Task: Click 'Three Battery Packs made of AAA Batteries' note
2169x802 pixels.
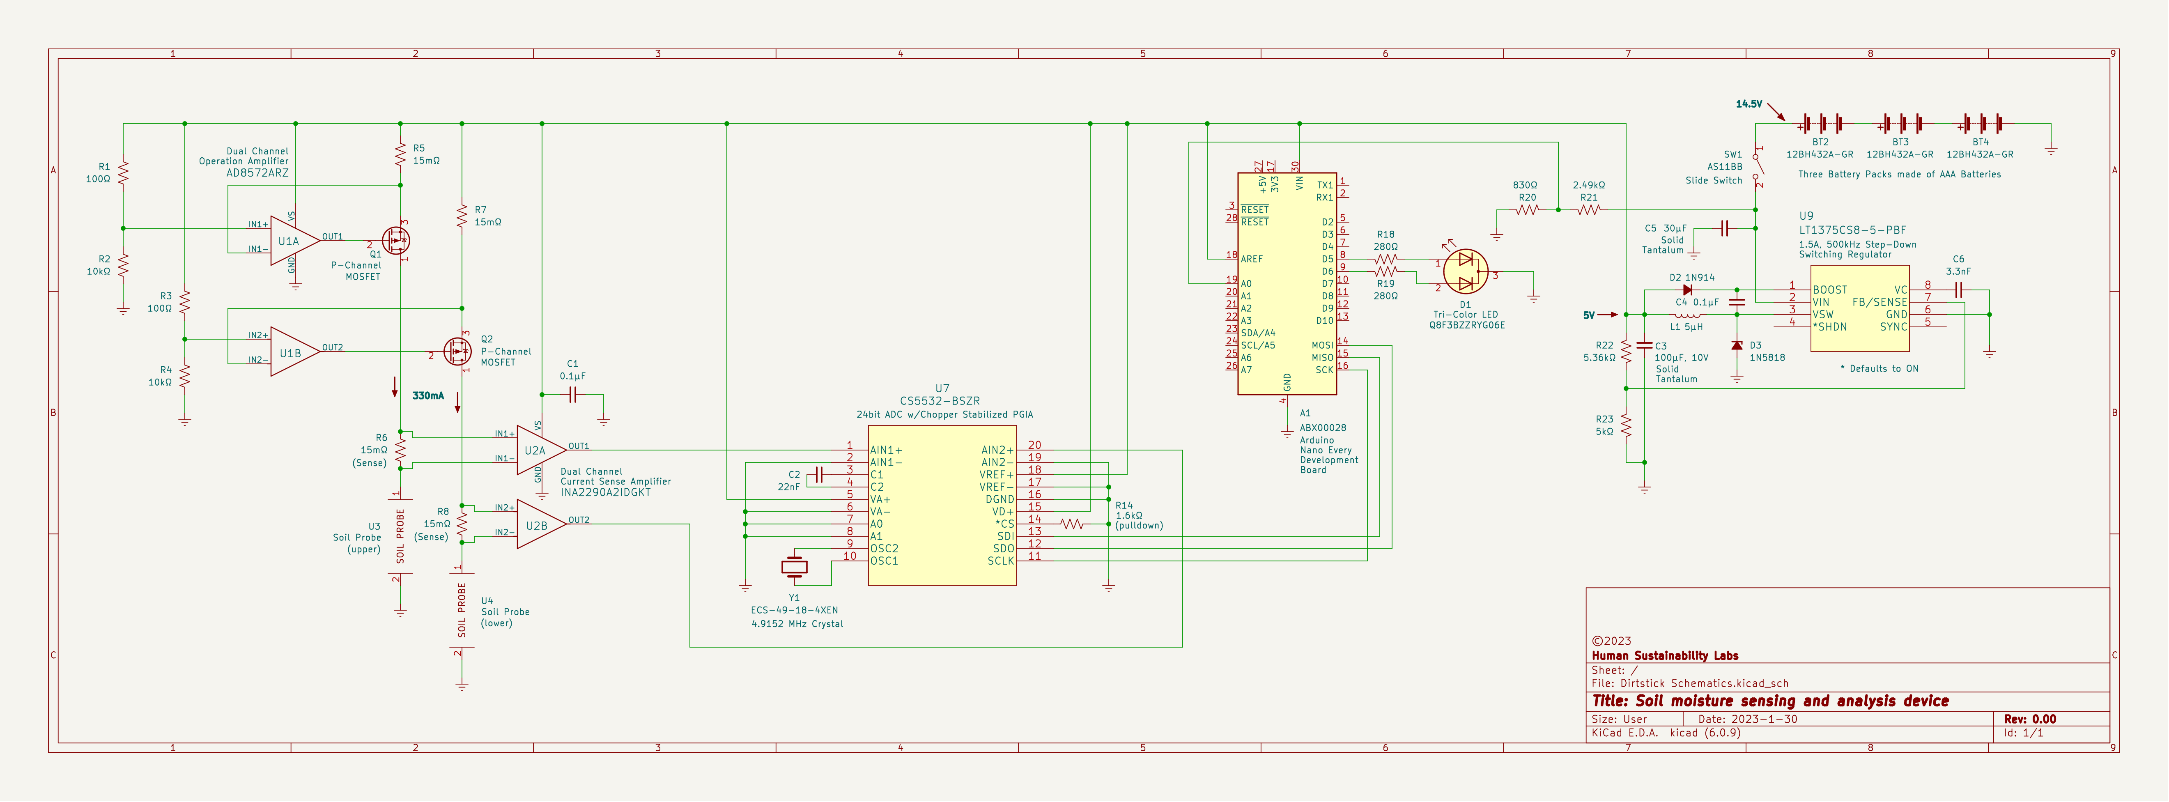Action: [1899, 175]
